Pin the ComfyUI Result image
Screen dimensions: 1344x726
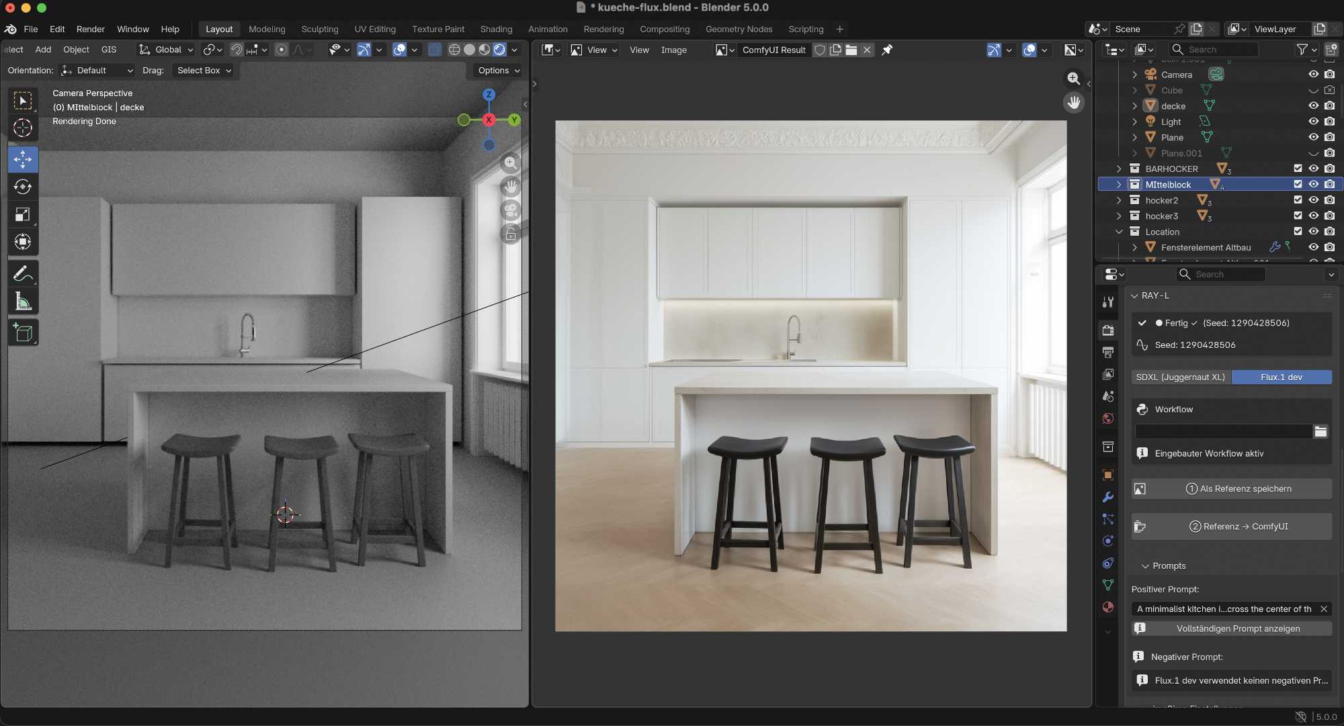(x=887, y=50)
